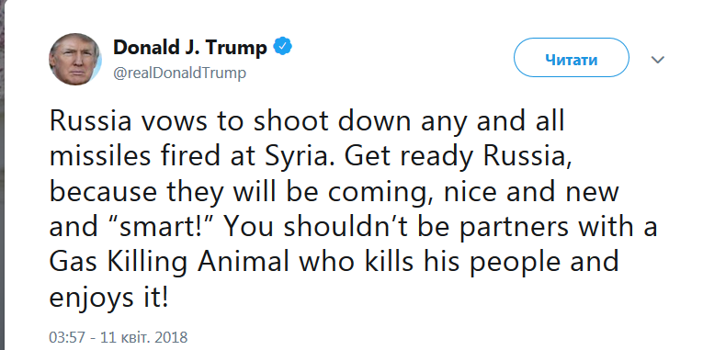The image size is (703, 350).
Task: Open the @realDonaldTrump handle link
Action: pyautogui.click(x=179, y=73)
